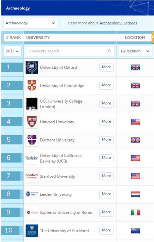The height and width of the screenshot is (242, 154).
Task: Click the Netherlands flag for Leiden
Action: (x=136, y=194)
